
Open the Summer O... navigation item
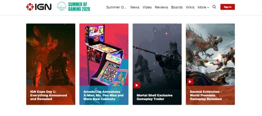click(x=116, y=7)
